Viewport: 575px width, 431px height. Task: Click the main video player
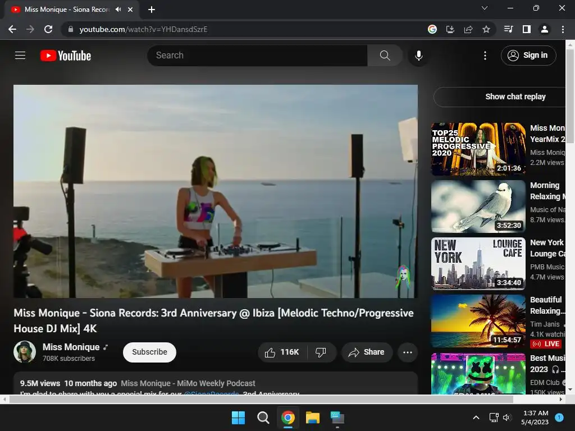pyautogui.click(x=216, y=191)
